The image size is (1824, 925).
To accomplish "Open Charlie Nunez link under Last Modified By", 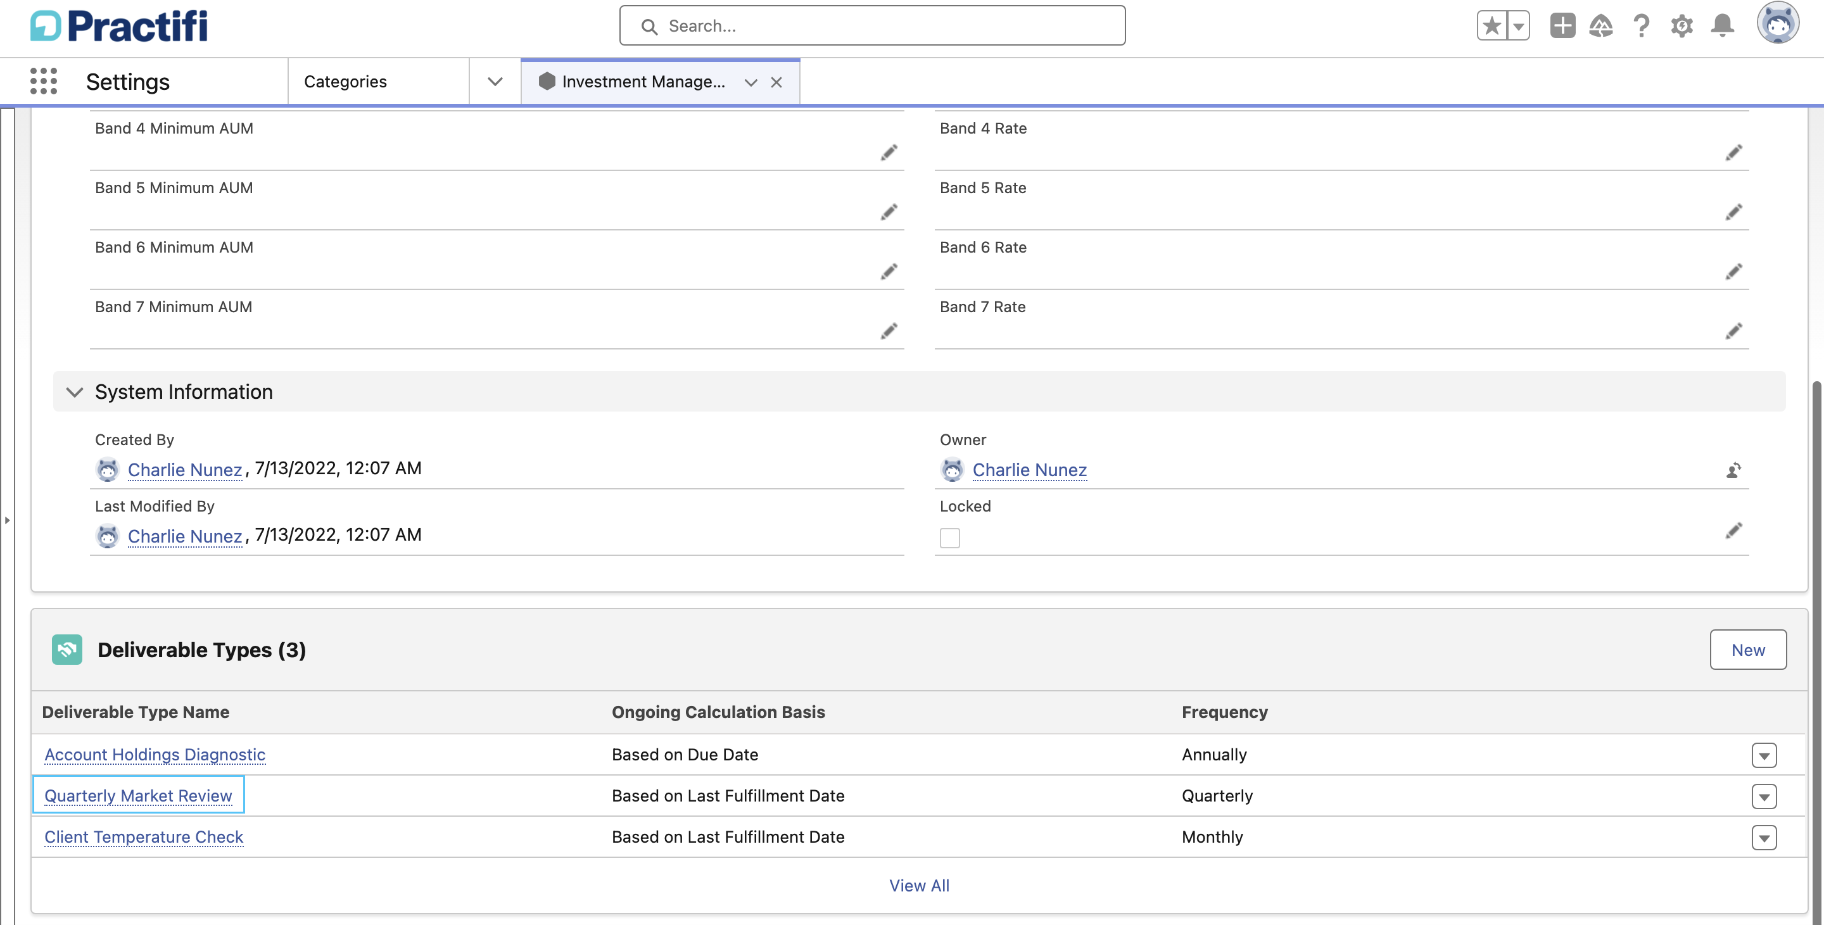I will (185, 536).
